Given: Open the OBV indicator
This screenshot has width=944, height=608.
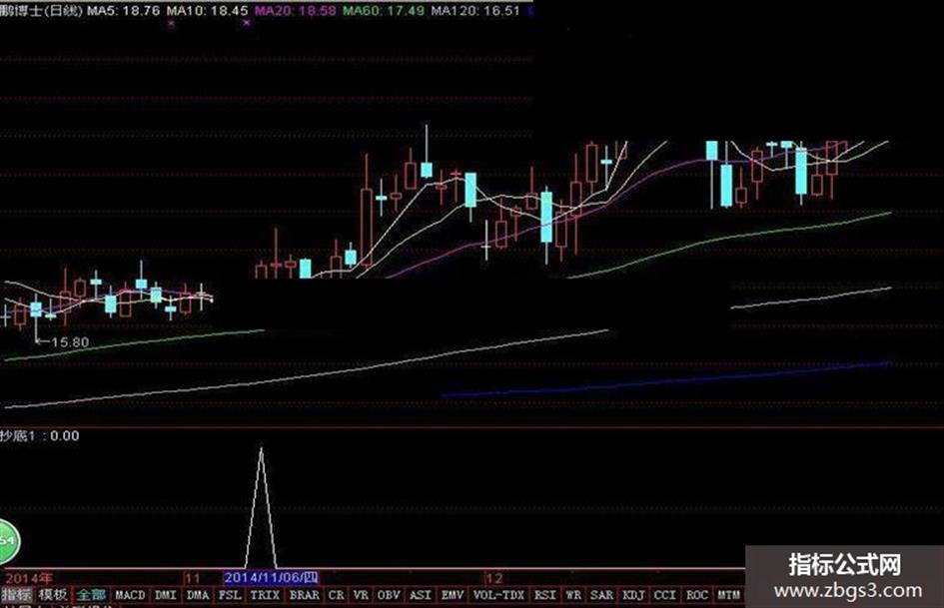Looking at the screenshot, I should click(389, 595).
